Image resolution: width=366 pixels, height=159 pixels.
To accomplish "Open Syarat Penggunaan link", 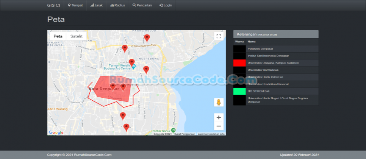I will [185, 134].
